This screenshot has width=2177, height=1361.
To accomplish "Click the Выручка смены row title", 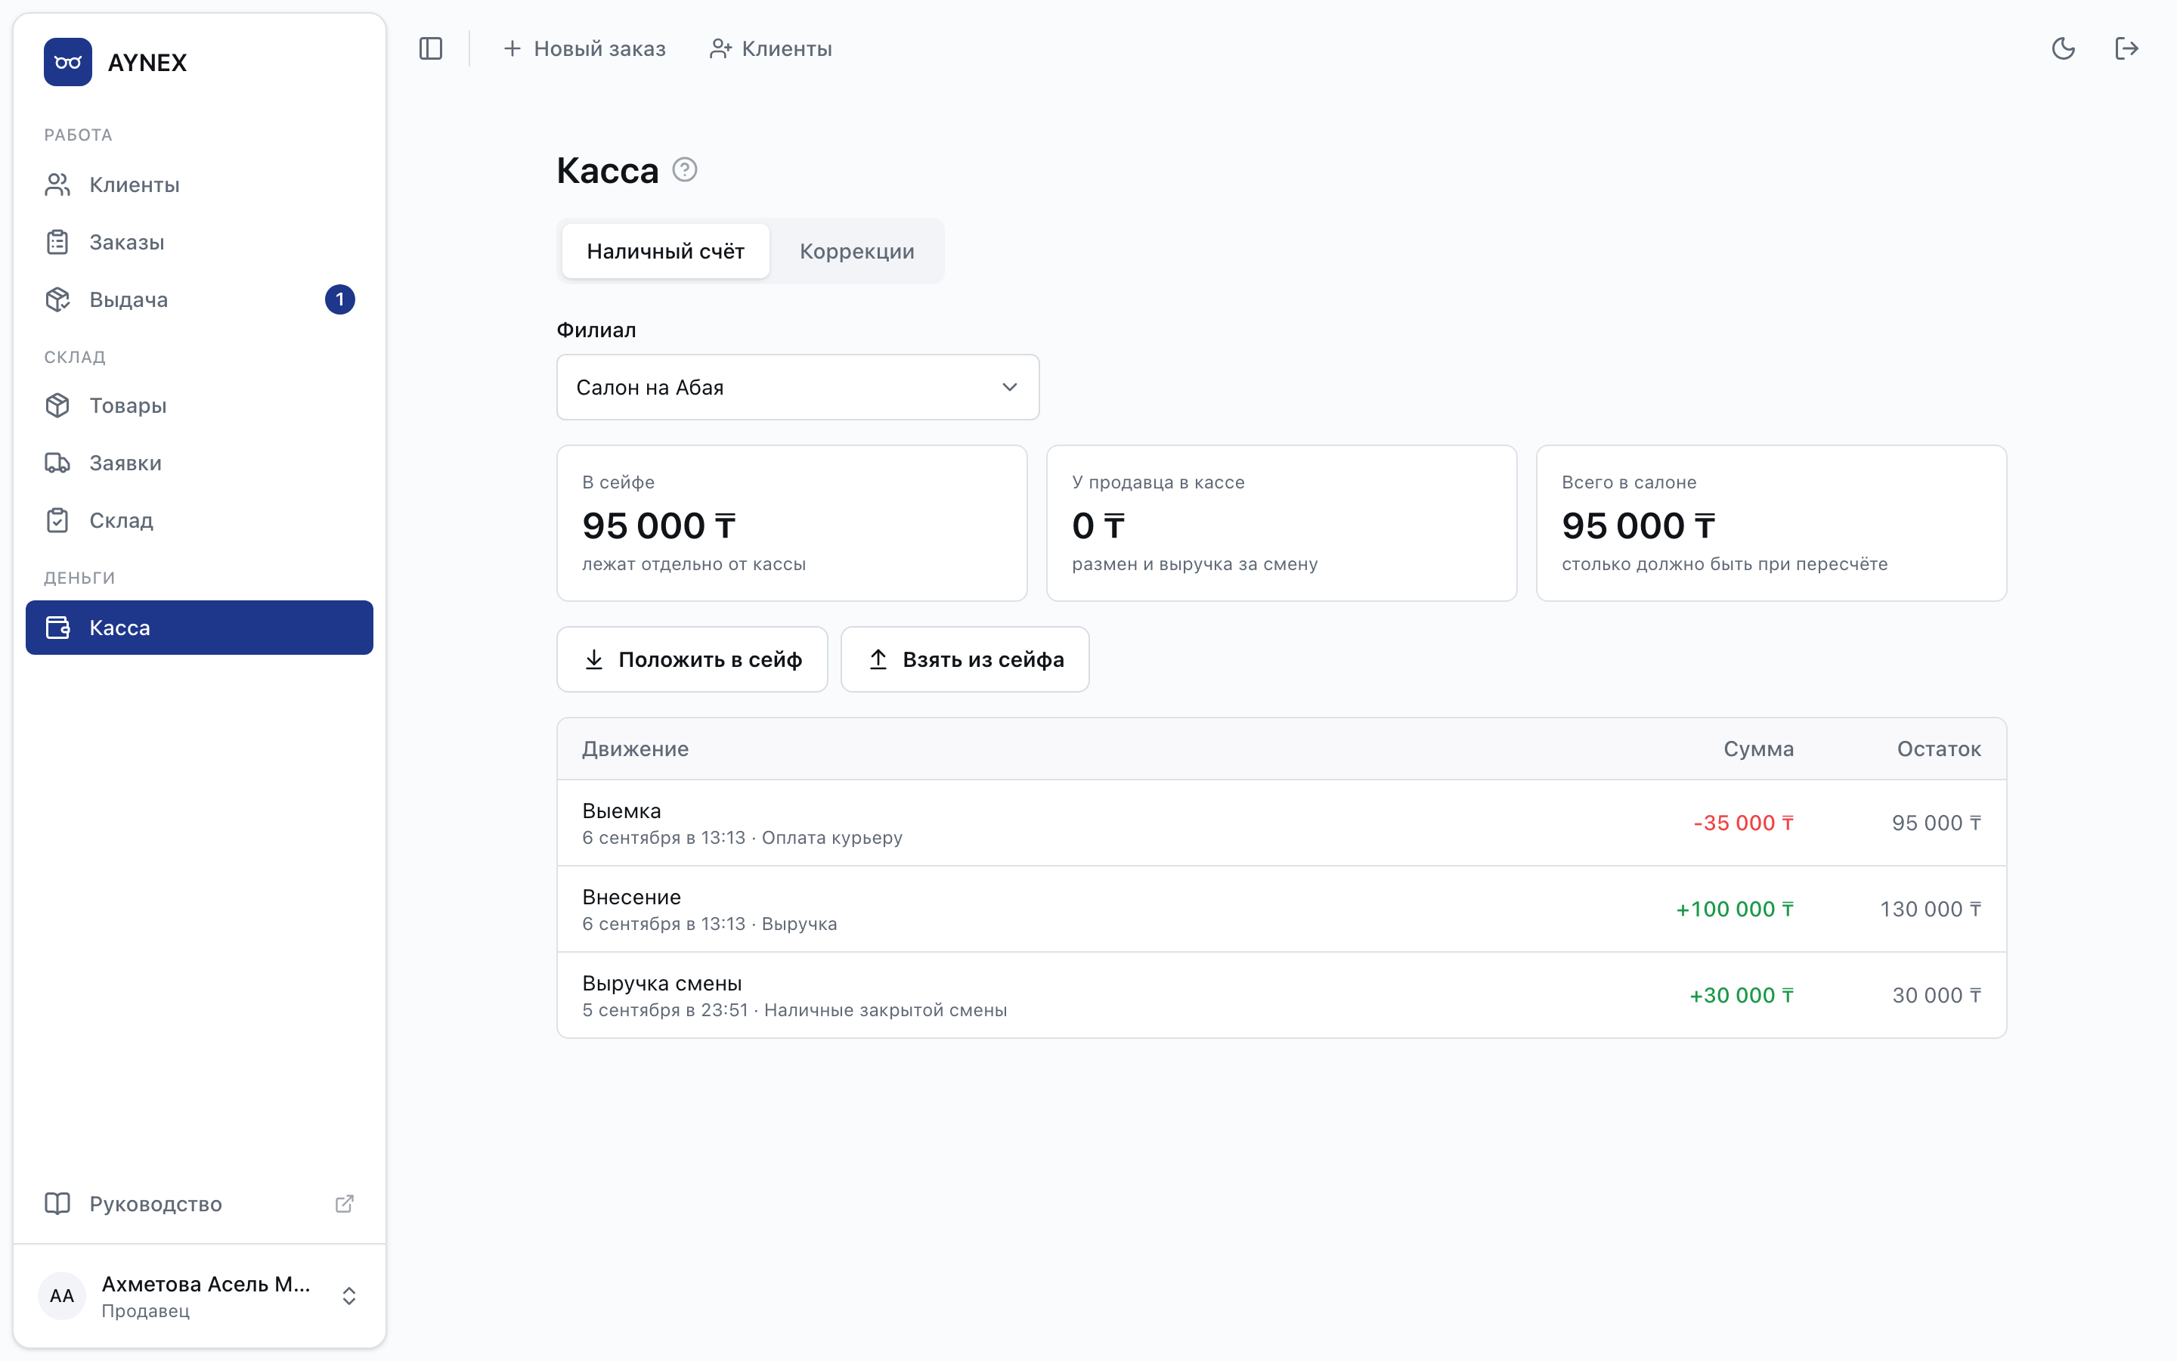I will tap(662, 983).
